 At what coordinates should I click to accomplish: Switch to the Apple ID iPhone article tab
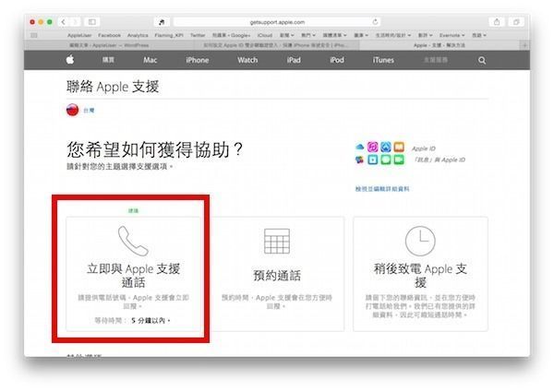tap(277, 45)
